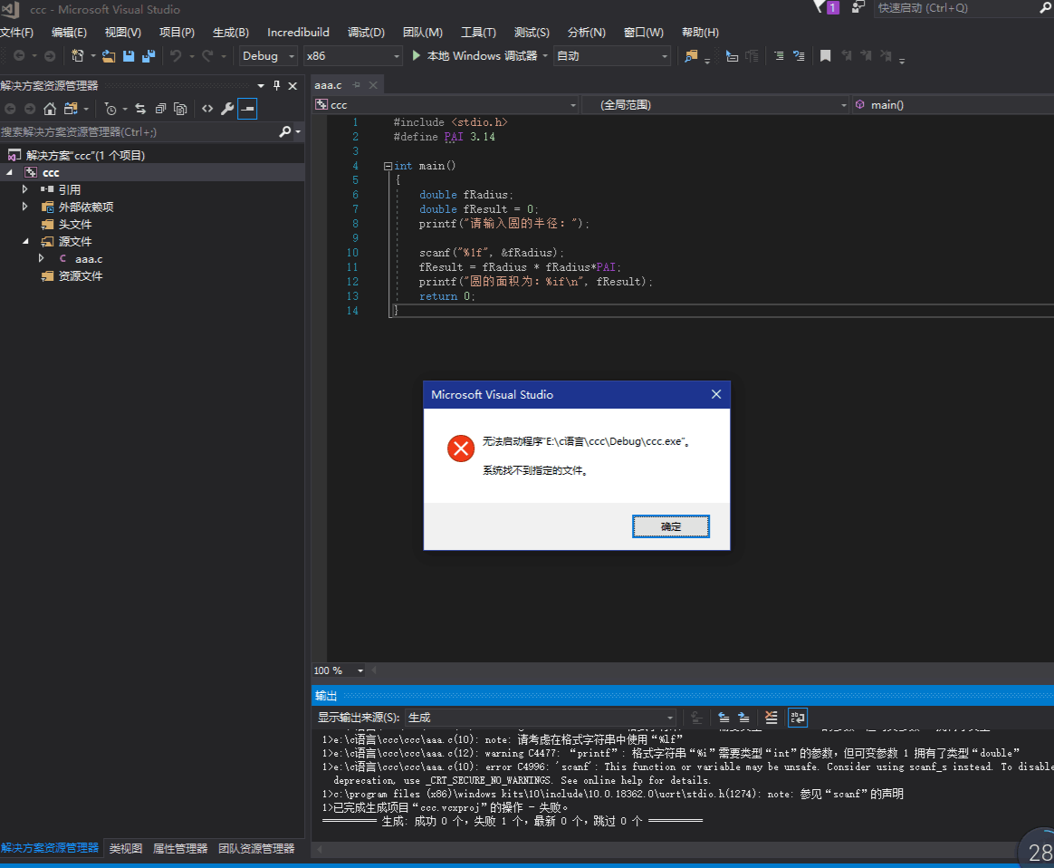Viewport: 1054px width, 868px height.
Task: Open the main() member dropdown
Action: click(x=953, y=105)
